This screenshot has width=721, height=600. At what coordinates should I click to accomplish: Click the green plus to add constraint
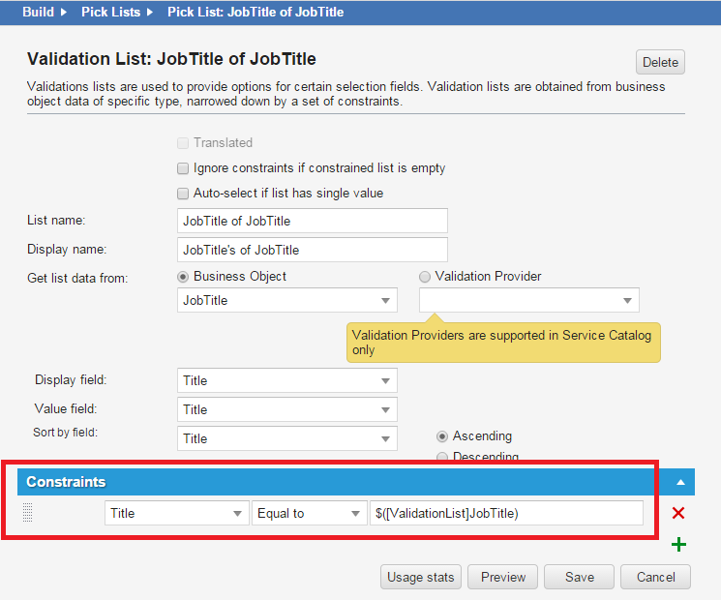coord(678,545)
